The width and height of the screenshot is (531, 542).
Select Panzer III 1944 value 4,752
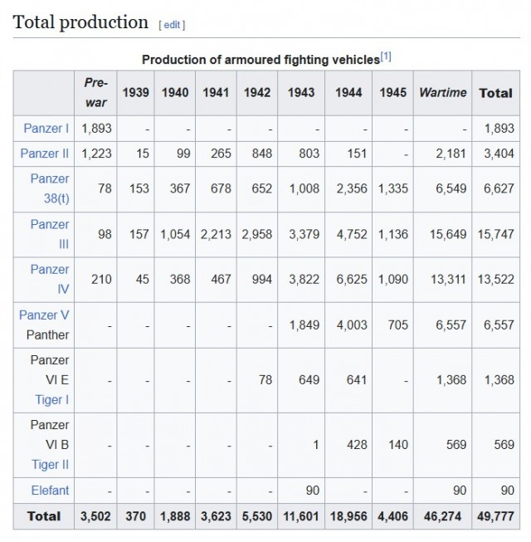pos(352,234)
